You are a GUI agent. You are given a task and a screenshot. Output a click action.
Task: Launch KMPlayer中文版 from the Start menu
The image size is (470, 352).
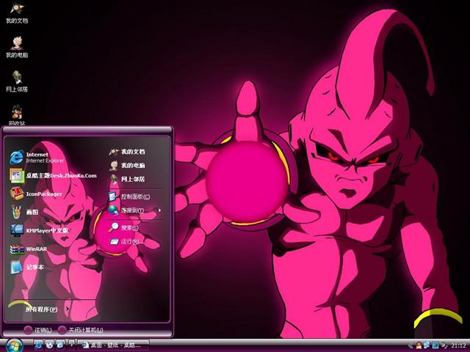39,230
